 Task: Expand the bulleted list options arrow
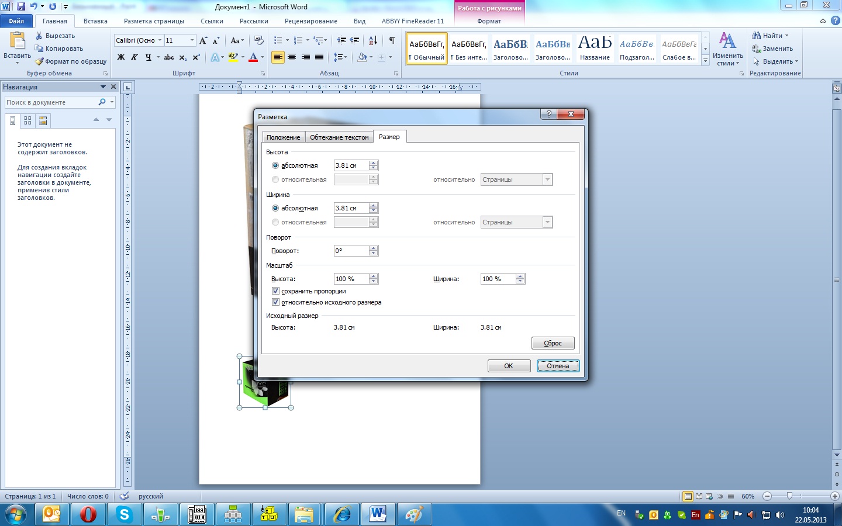click(287, 40)
